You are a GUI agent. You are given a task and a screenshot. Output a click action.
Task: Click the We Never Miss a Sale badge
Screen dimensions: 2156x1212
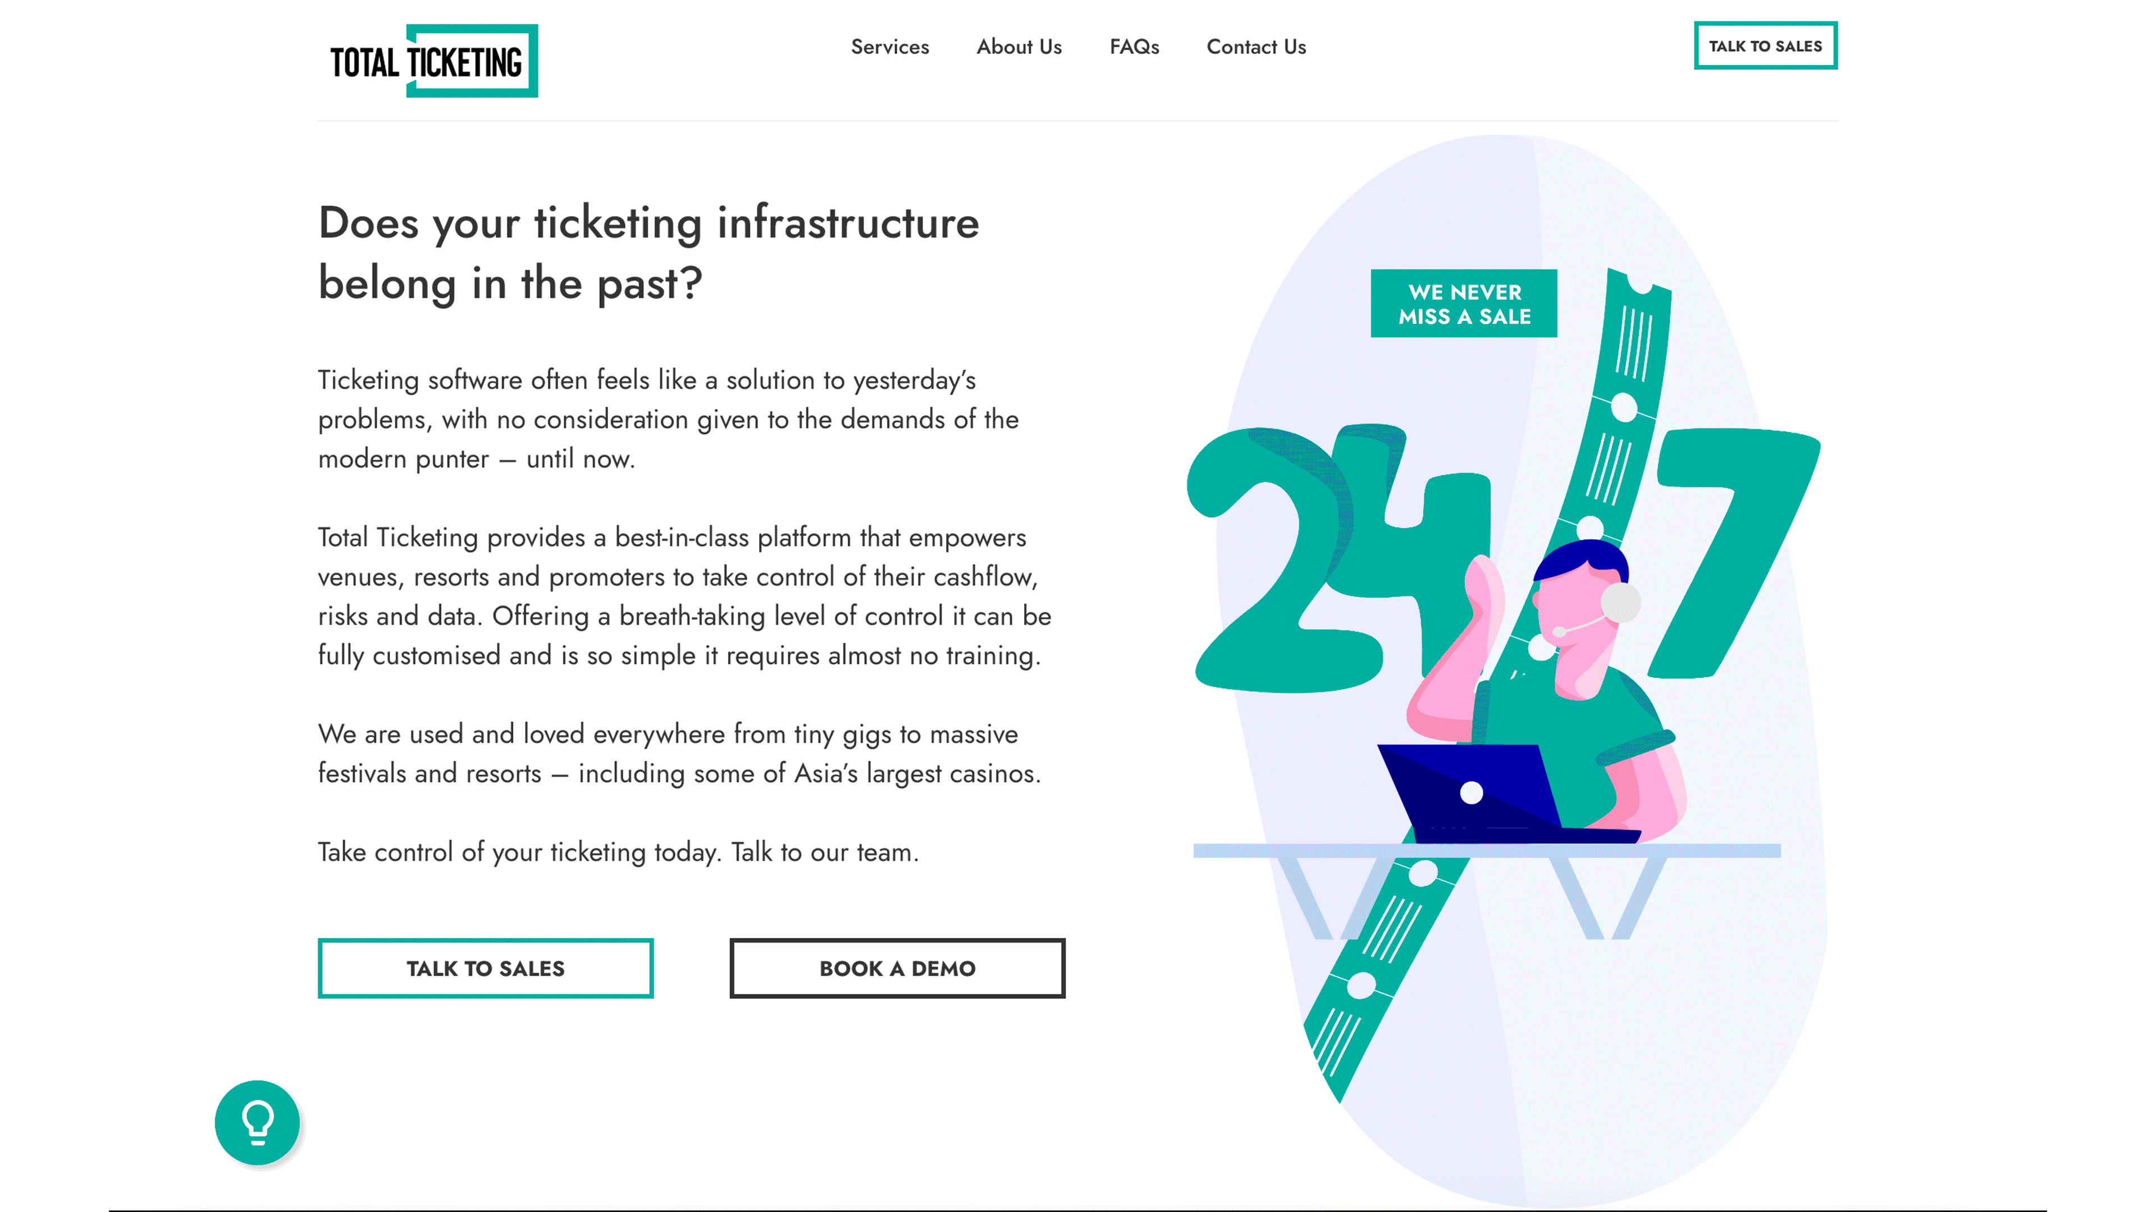(1464, 304)
